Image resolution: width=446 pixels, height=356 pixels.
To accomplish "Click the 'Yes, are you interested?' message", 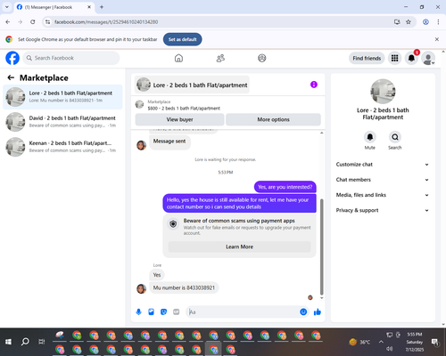I will 285,187.
